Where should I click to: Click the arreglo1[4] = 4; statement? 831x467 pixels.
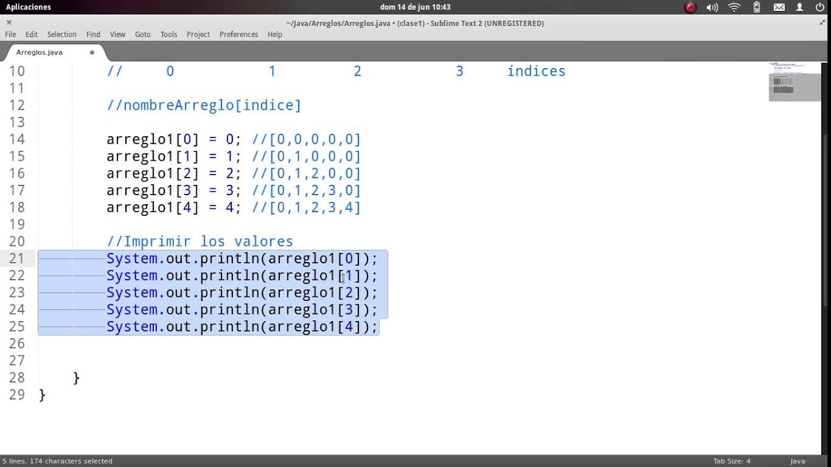(174, 207)
